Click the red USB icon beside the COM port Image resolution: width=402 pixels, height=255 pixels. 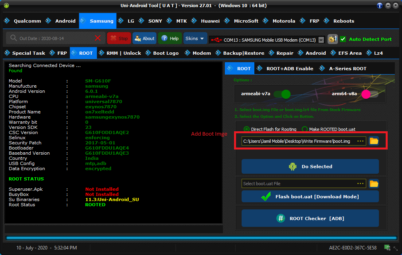[x=217, y=40]
